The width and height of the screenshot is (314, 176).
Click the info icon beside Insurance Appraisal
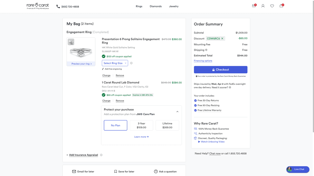(x=101, y=155)
